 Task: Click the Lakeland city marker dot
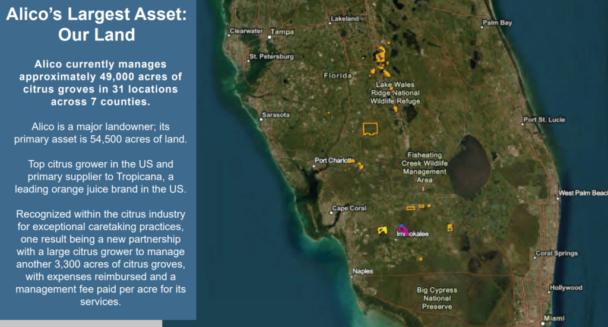[330, 23]
